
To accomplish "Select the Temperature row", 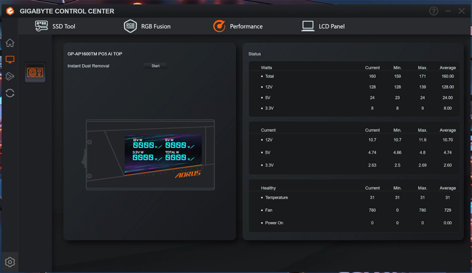I will pos(354,197).
